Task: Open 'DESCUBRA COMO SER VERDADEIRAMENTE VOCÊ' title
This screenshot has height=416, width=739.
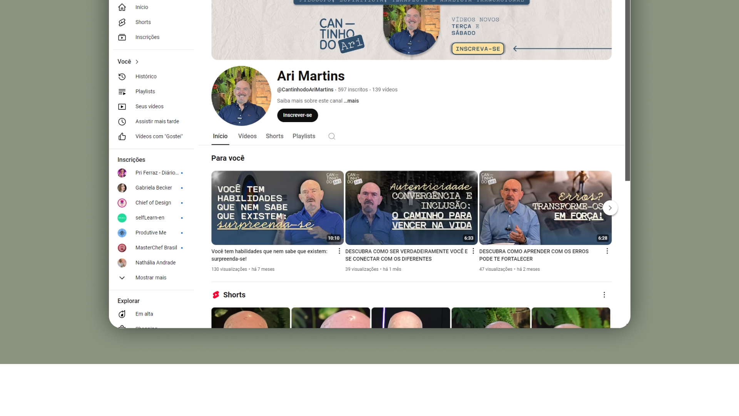Action: pyautogui.click(x=406, y=255)
